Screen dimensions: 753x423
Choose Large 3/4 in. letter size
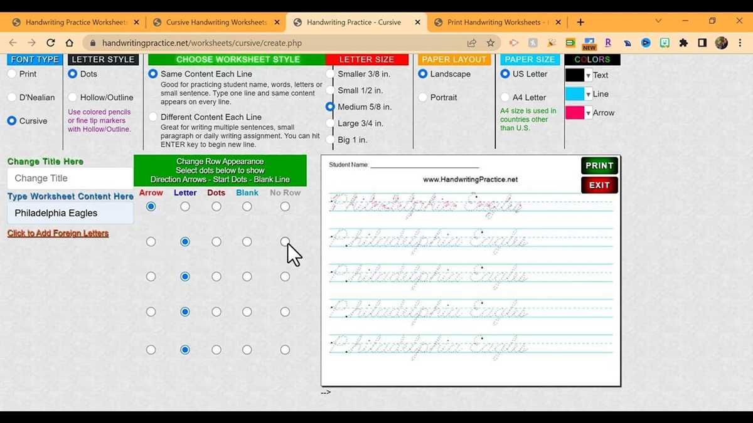point(330,123)
